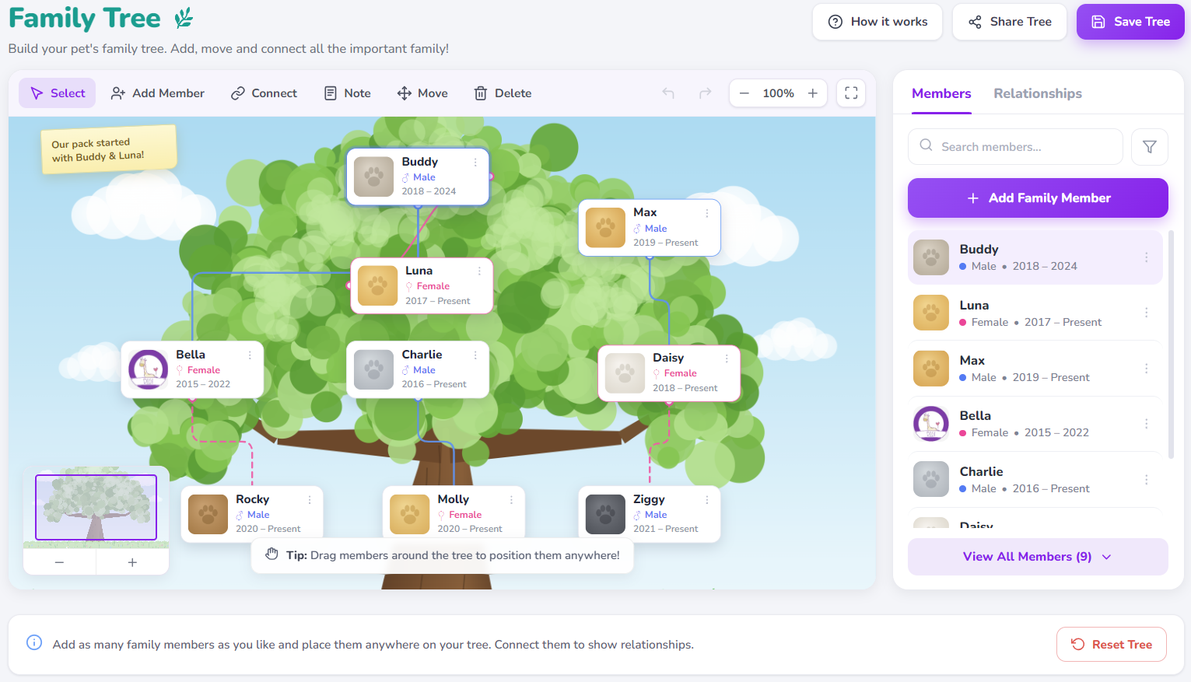
Task: Click the 100% zoom level display
Action: pos(779,93)
